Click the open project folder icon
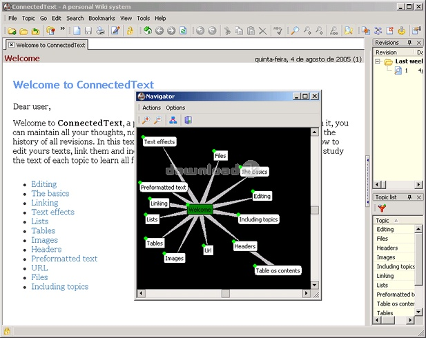 point(23,31)
